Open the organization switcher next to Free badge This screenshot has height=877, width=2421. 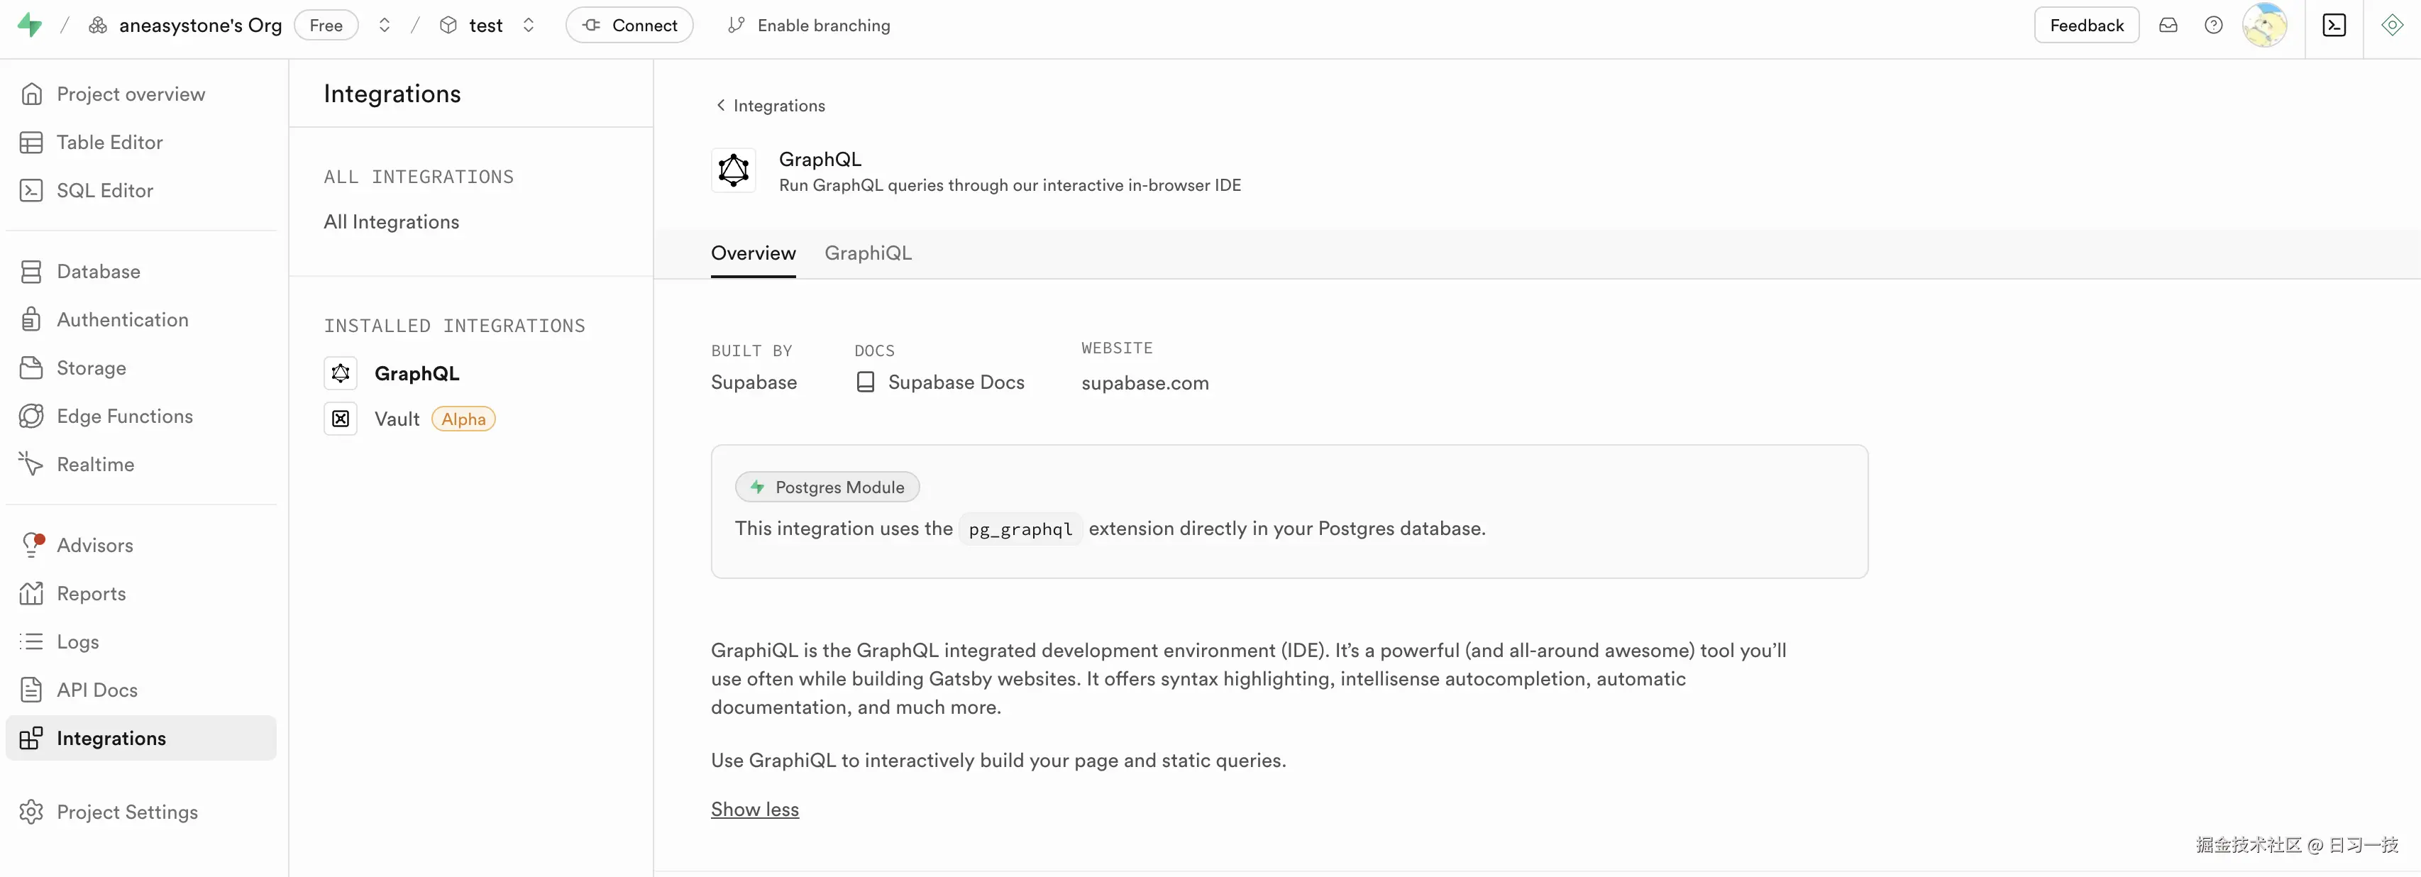click(x=385, y=24)
